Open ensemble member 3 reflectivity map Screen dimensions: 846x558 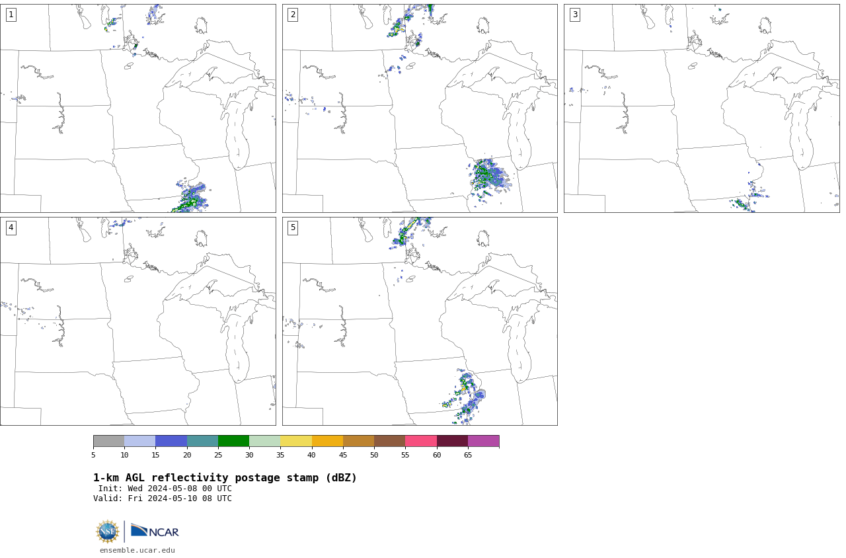tap(701, 108)
